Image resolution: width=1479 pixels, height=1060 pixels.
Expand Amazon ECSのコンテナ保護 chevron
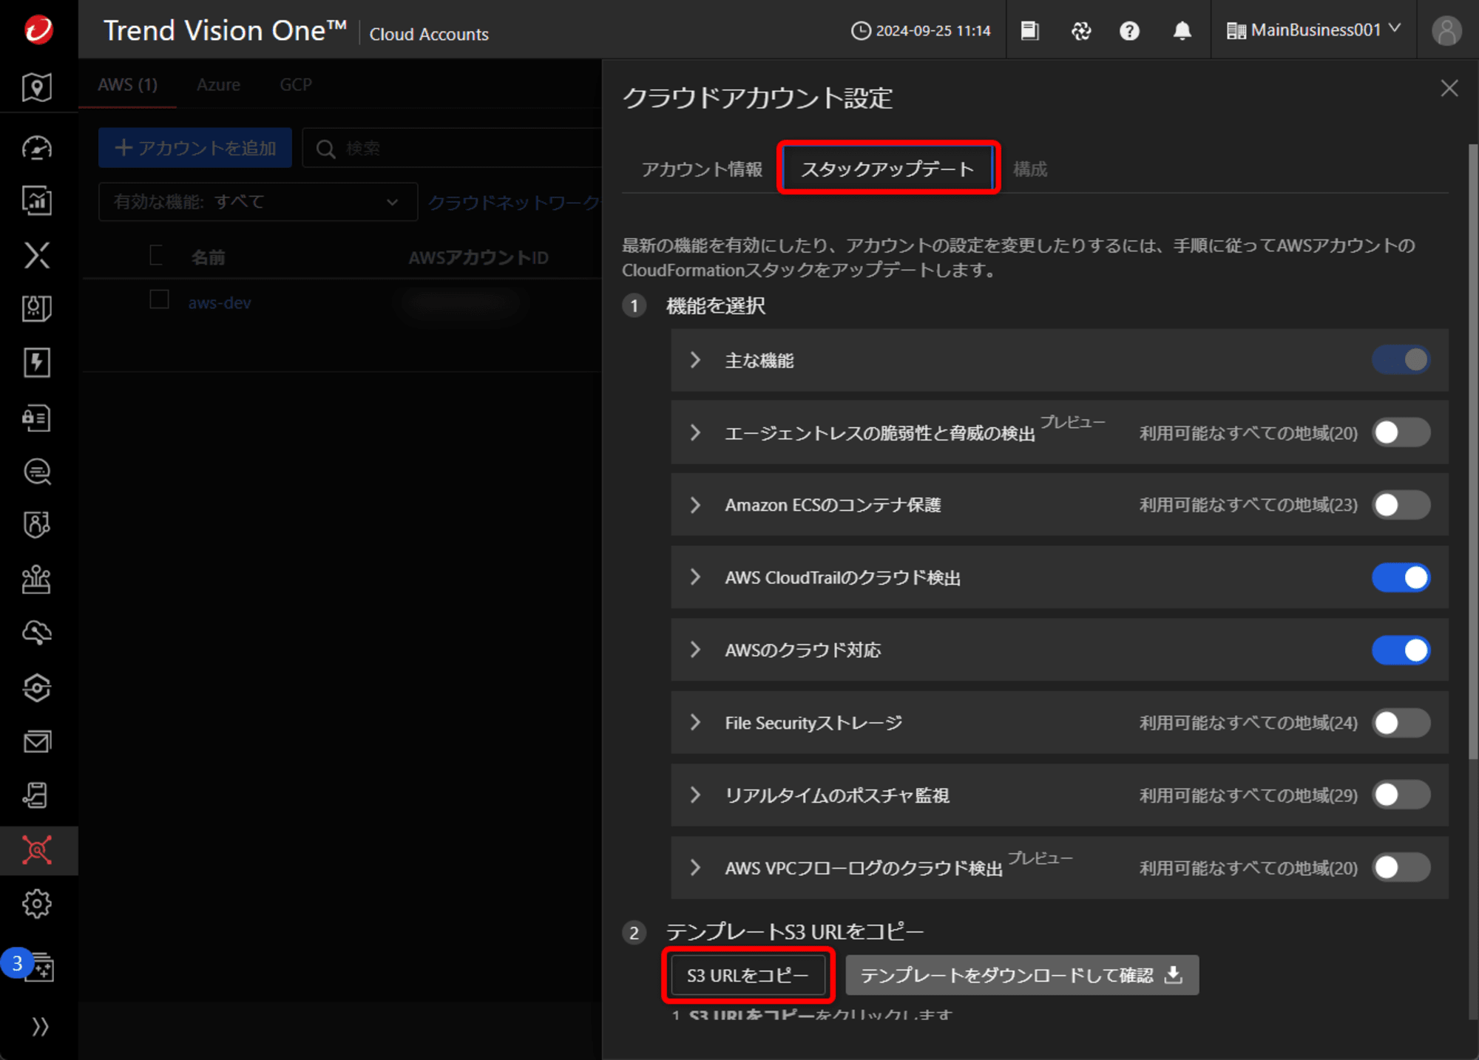tap(695, 505)
